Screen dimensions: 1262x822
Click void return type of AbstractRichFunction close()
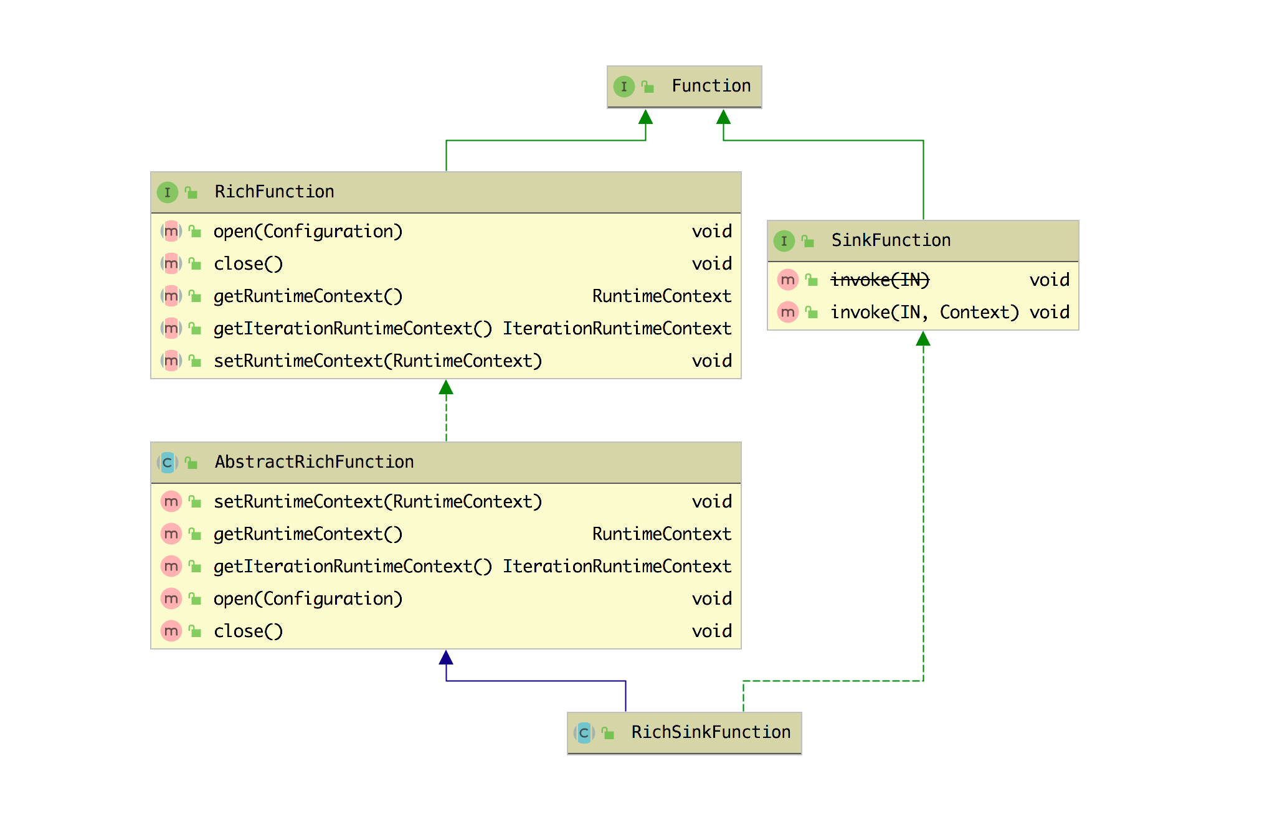point(712,631)
